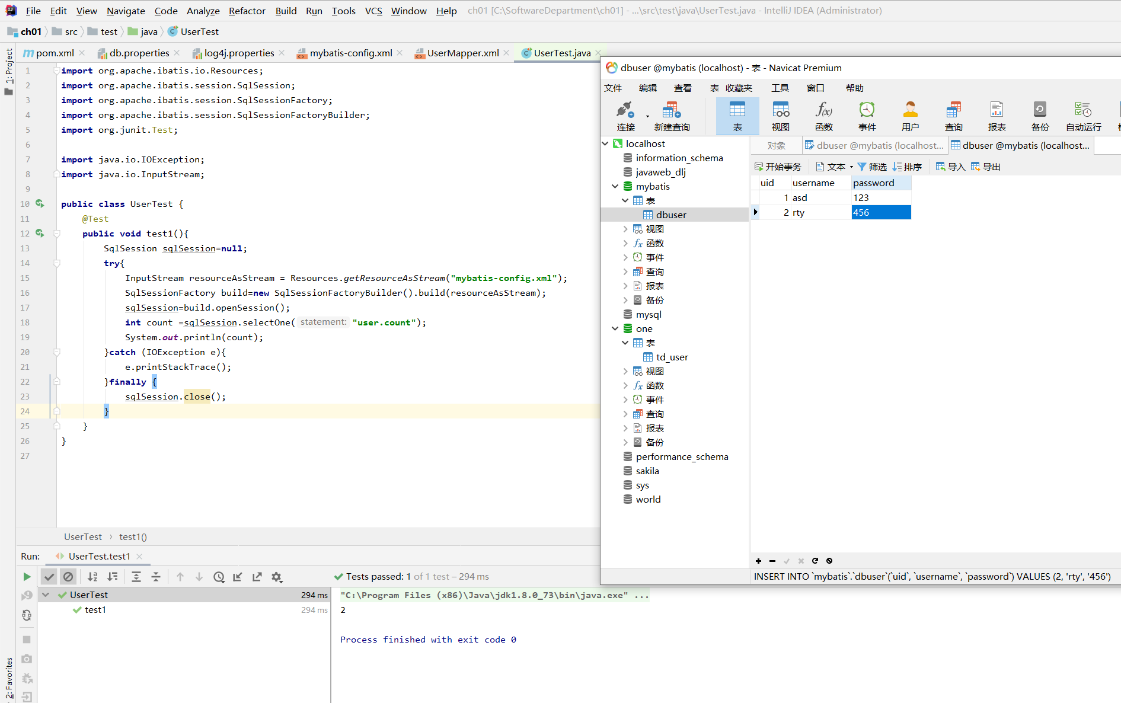Open IntelliJ Build menu
Image resolution: width=1121 pixels, height=703 pixels.
286,11
